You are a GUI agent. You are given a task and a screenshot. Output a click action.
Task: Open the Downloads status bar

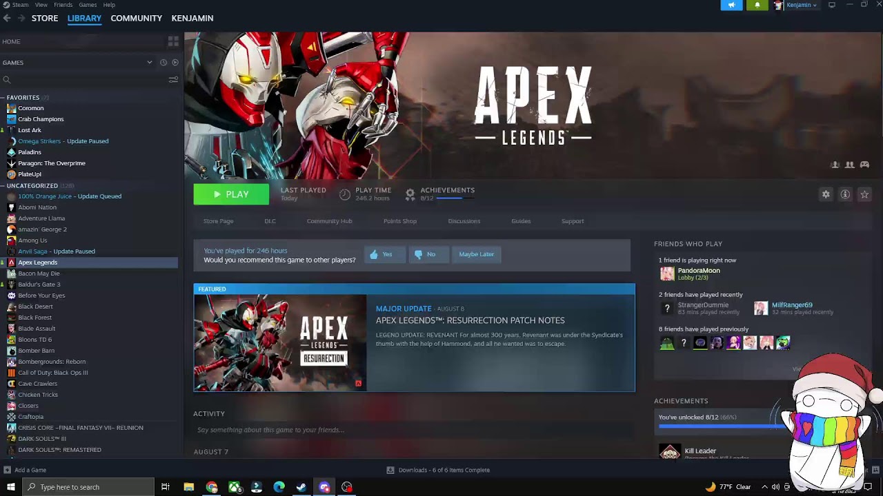[x=438, y=470]
